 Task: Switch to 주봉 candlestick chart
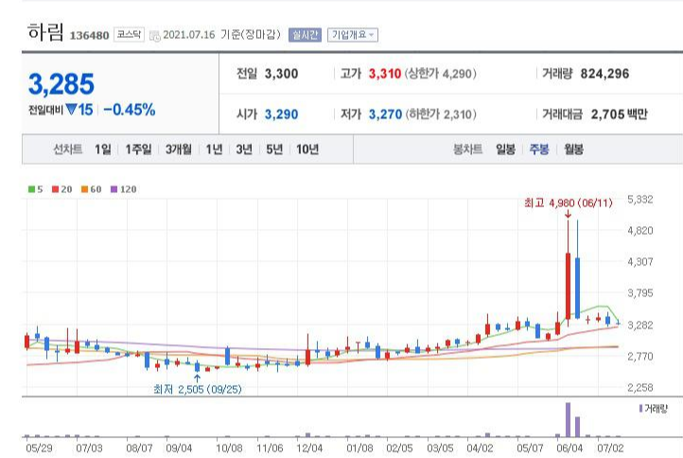point(539,150)
